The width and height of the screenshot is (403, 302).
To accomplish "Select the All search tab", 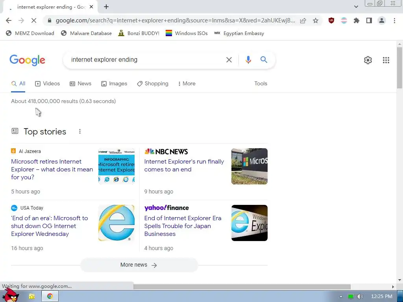I will [x=18, y=84].
